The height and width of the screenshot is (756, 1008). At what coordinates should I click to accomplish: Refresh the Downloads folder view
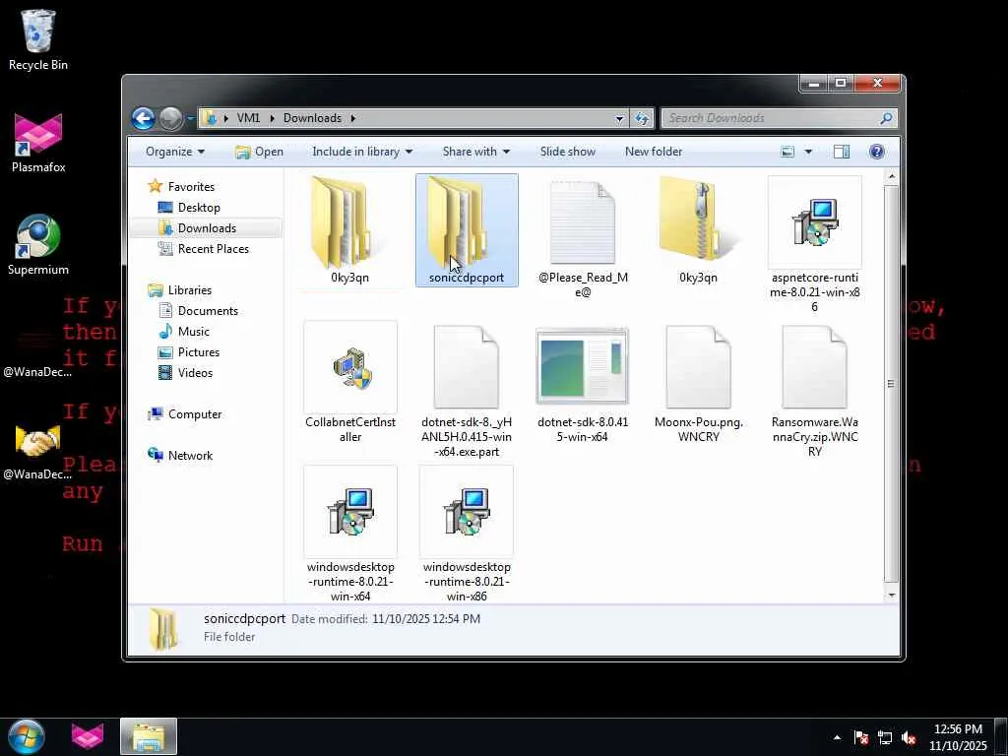642,118
